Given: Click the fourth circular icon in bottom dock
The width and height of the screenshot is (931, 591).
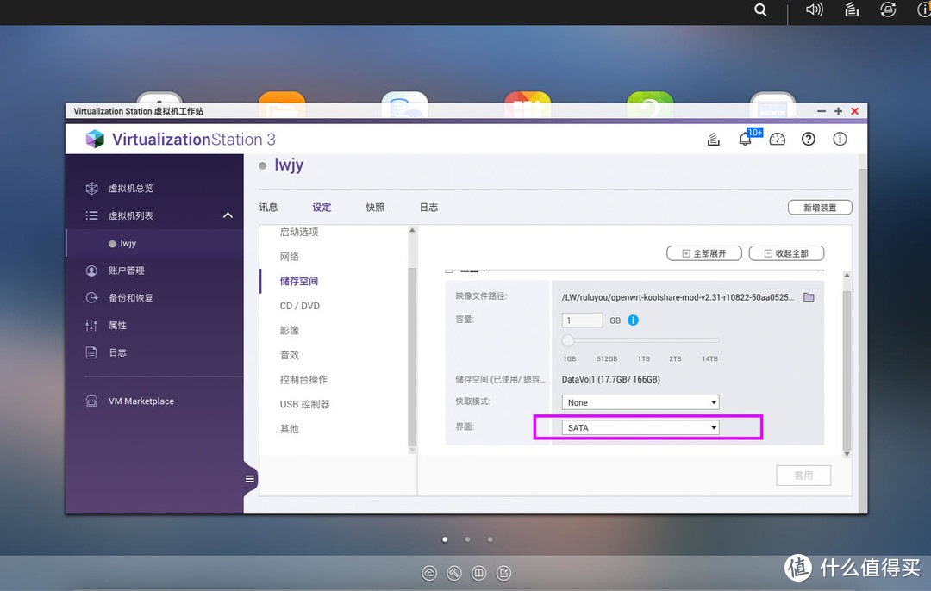Looking at the screenshot, I should click(x=503, y=573).
